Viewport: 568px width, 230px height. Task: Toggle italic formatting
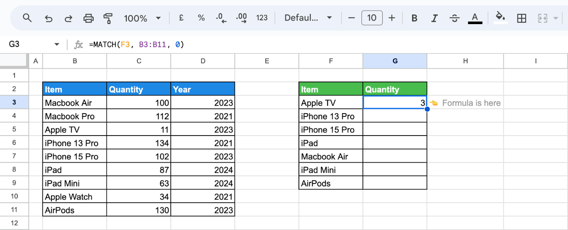coord(435,18)
